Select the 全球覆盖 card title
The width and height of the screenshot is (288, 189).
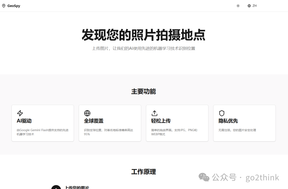94,121
